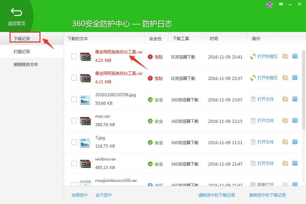Screen dimensions: 306x204
Task: Open the feedback chat bubble icon
Action: pyautogui.click(x=281, y=4)
